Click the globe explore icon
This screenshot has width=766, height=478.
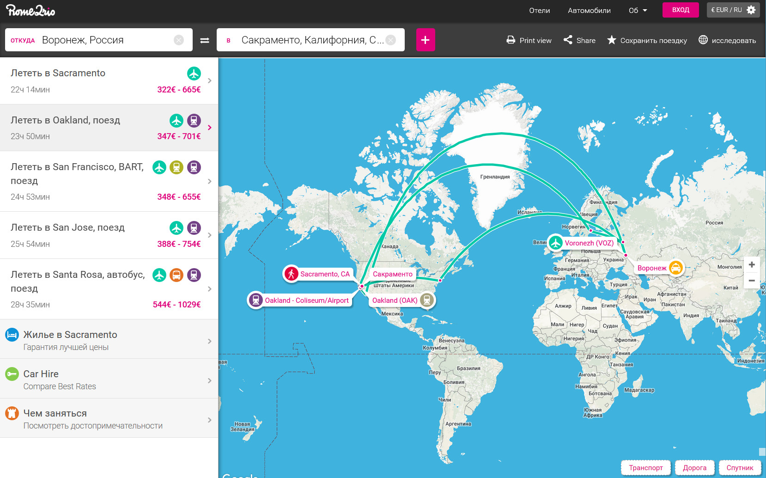[703, 40]
